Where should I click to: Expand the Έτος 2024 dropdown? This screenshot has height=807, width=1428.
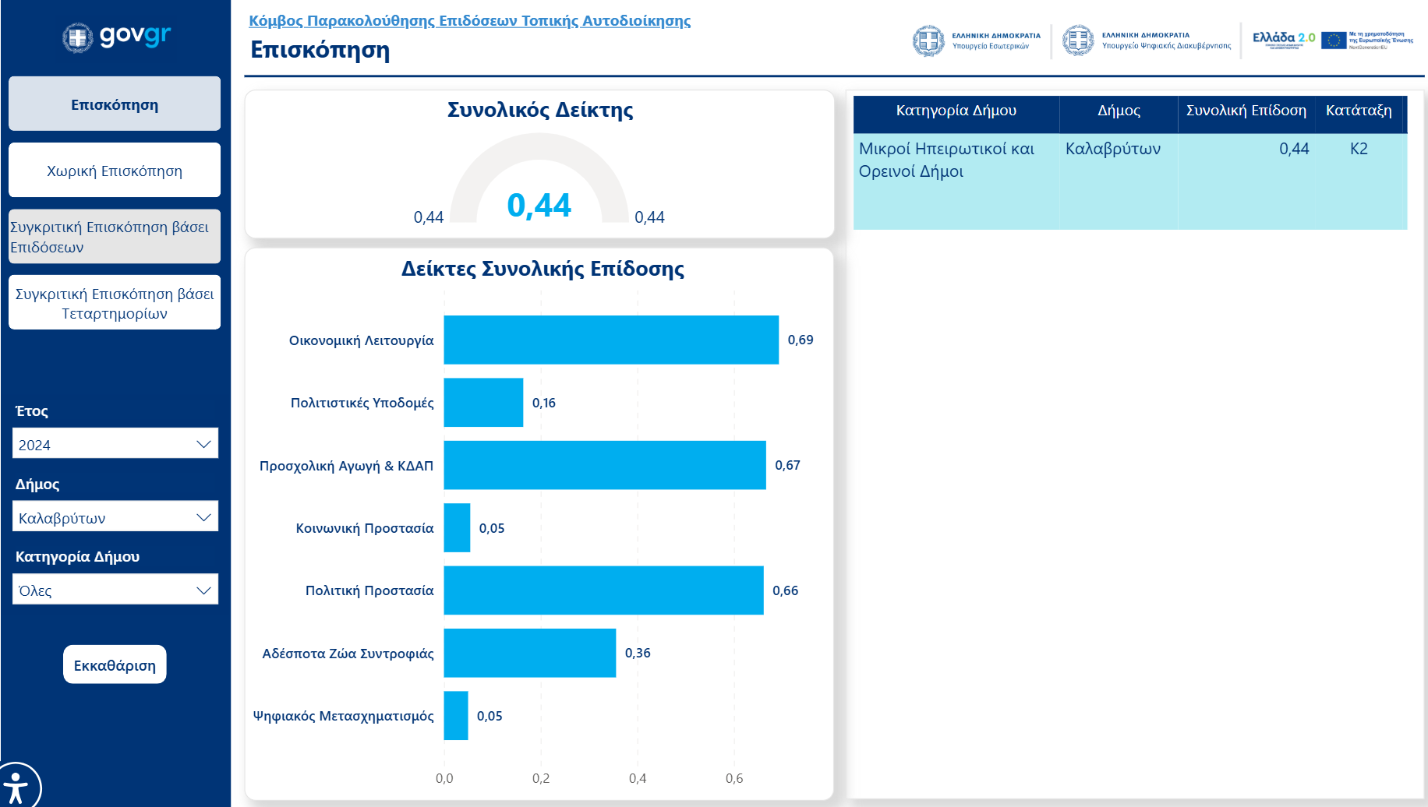click(x=115, y=444)
